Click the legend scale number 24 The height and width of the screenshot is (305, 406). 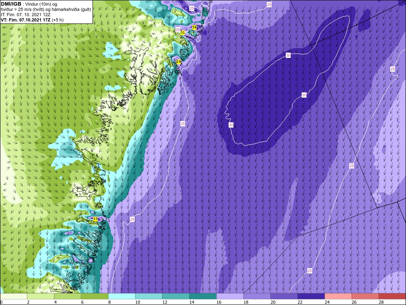tap(327, 302)
